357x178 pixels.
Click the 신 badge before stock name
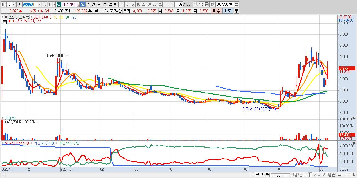tap(59, 4)
